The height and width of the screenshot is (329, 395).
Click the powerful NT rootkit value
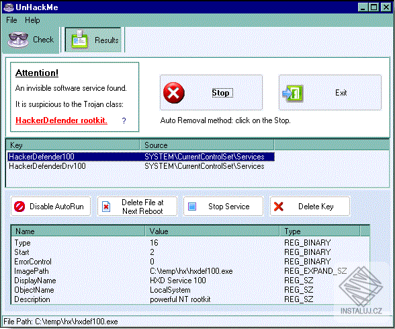click(x=180, y=299)
